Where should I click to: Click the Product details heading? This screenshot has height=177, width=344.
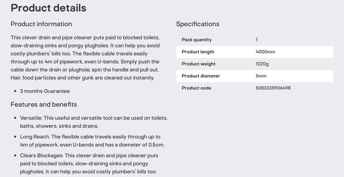(48, 8)
